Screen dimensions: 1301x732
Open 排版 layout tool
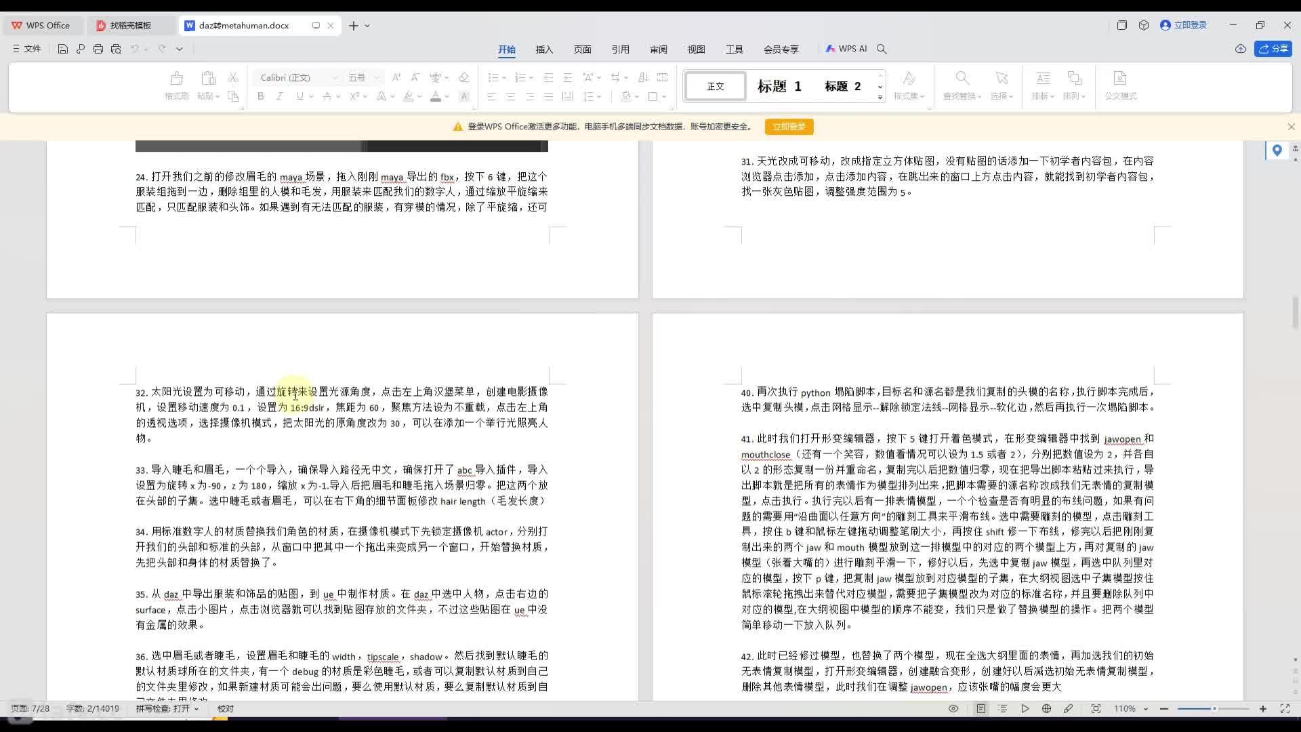pyautogui.click(x=1043, y=86)
